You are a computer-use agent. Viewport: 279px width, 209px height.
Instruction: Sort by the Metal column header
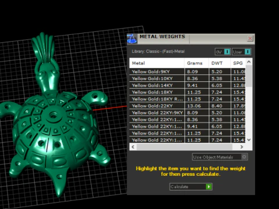point(157,63)
